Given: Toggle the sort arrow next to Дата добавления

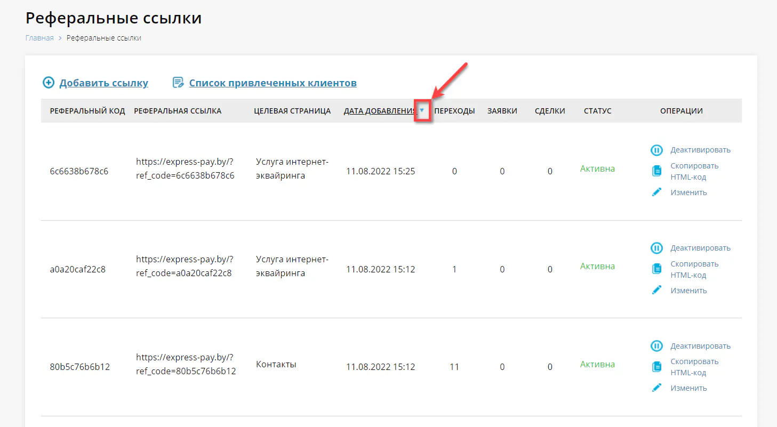Looking at the screenshot, I should point(422,110).
